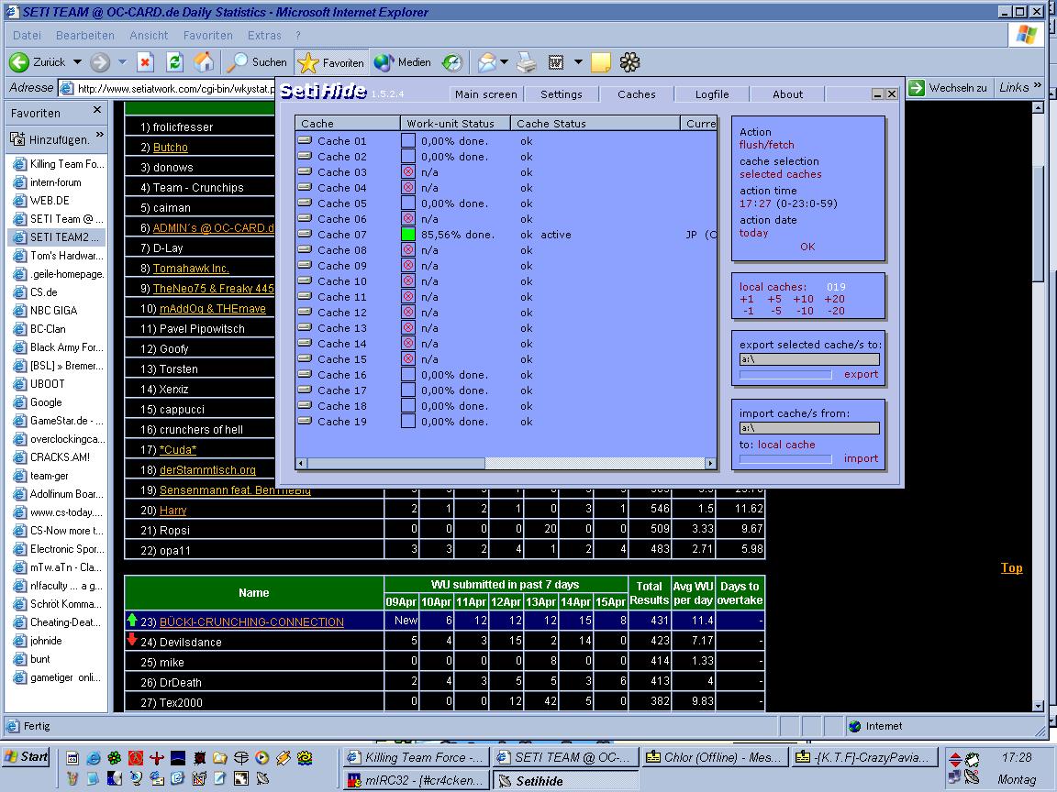1057x792 pixels.
Task: Click the Cache 01 drive icon
Action: [x=306, y=141]
